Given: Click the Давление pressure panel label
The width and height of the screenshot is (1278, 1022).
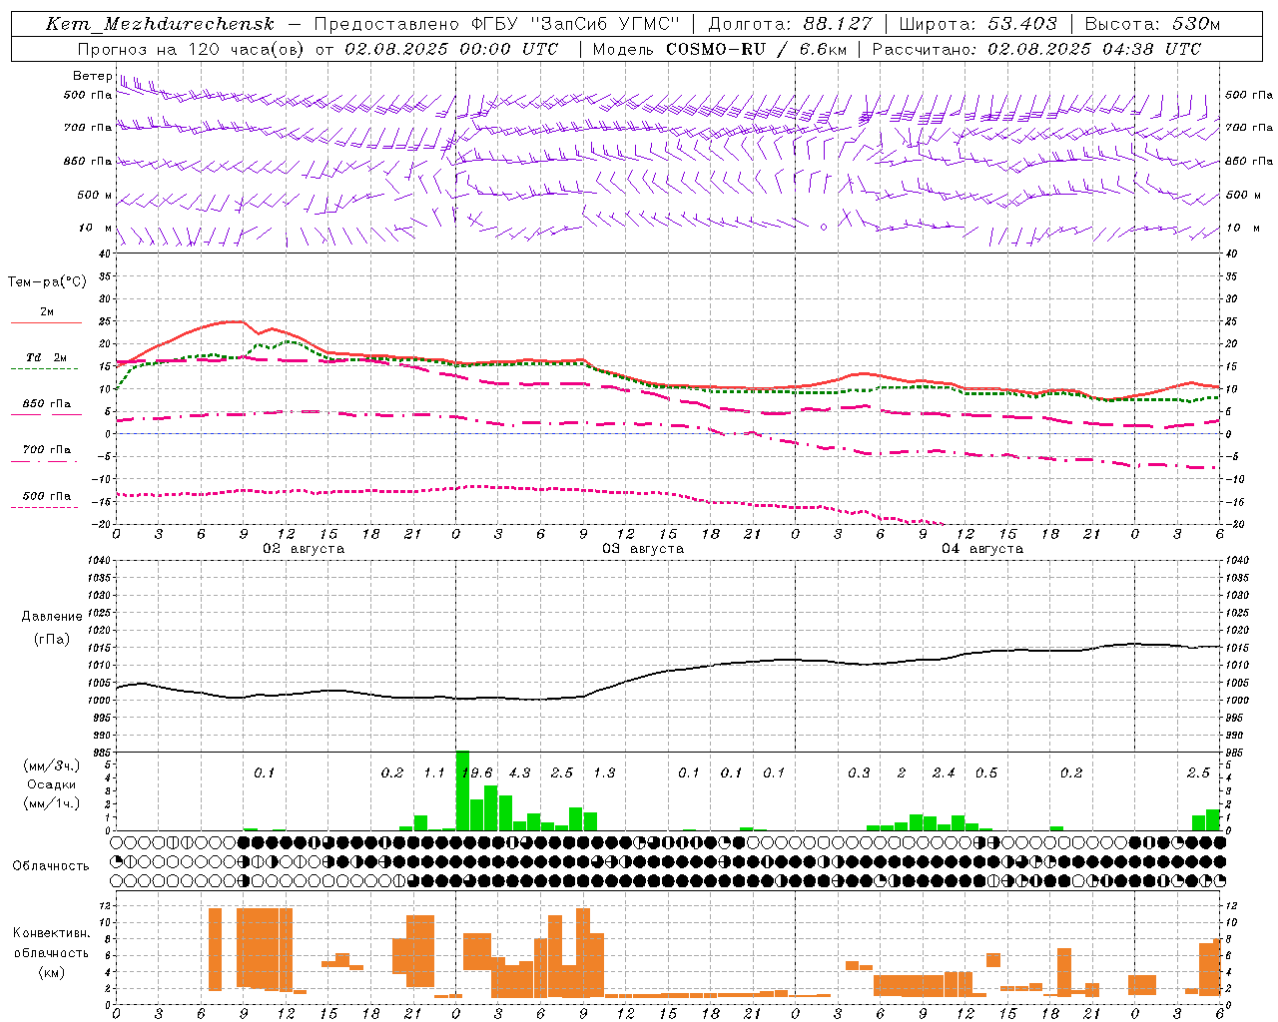Looking at the screenshot, I should point(51,617).
